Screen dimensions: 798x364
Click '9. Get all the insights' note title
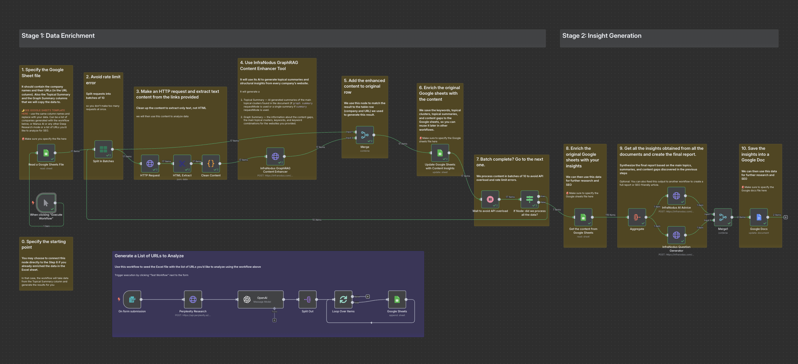[x=661, y=151]
